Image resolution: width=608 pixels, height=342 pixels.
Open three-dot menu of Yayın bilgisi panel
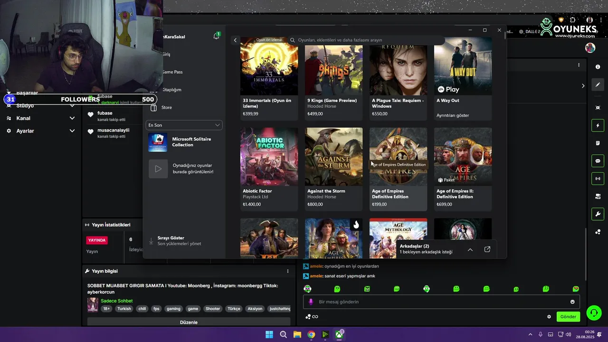pyautogui.click(x=287, y=271)
